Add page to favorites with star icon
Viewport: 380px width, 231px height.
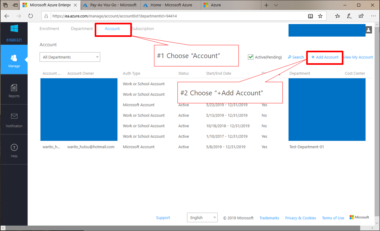point(320,16)
